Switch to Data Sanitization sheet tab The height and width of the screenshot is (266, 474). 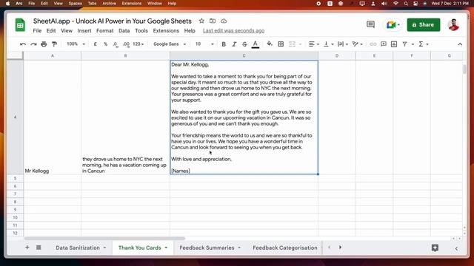coord(78,248)
